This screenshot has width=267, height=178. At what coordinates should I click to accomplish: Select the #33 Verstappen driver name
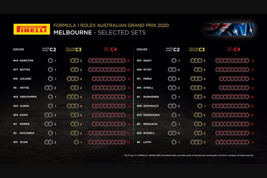[x=25, y=97]
